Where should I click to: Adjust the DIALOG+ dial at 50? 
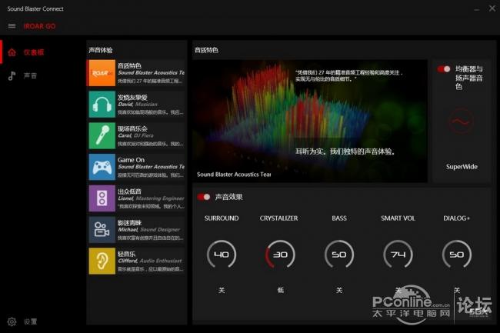(x=457, y=255)
